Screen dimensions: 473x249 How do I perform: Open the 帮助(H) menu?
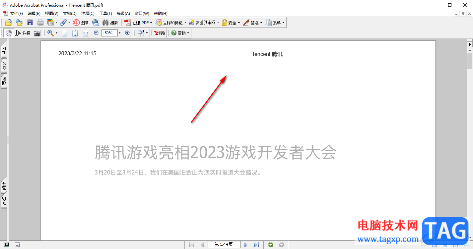pyautogui.click(x=161, y=14)
